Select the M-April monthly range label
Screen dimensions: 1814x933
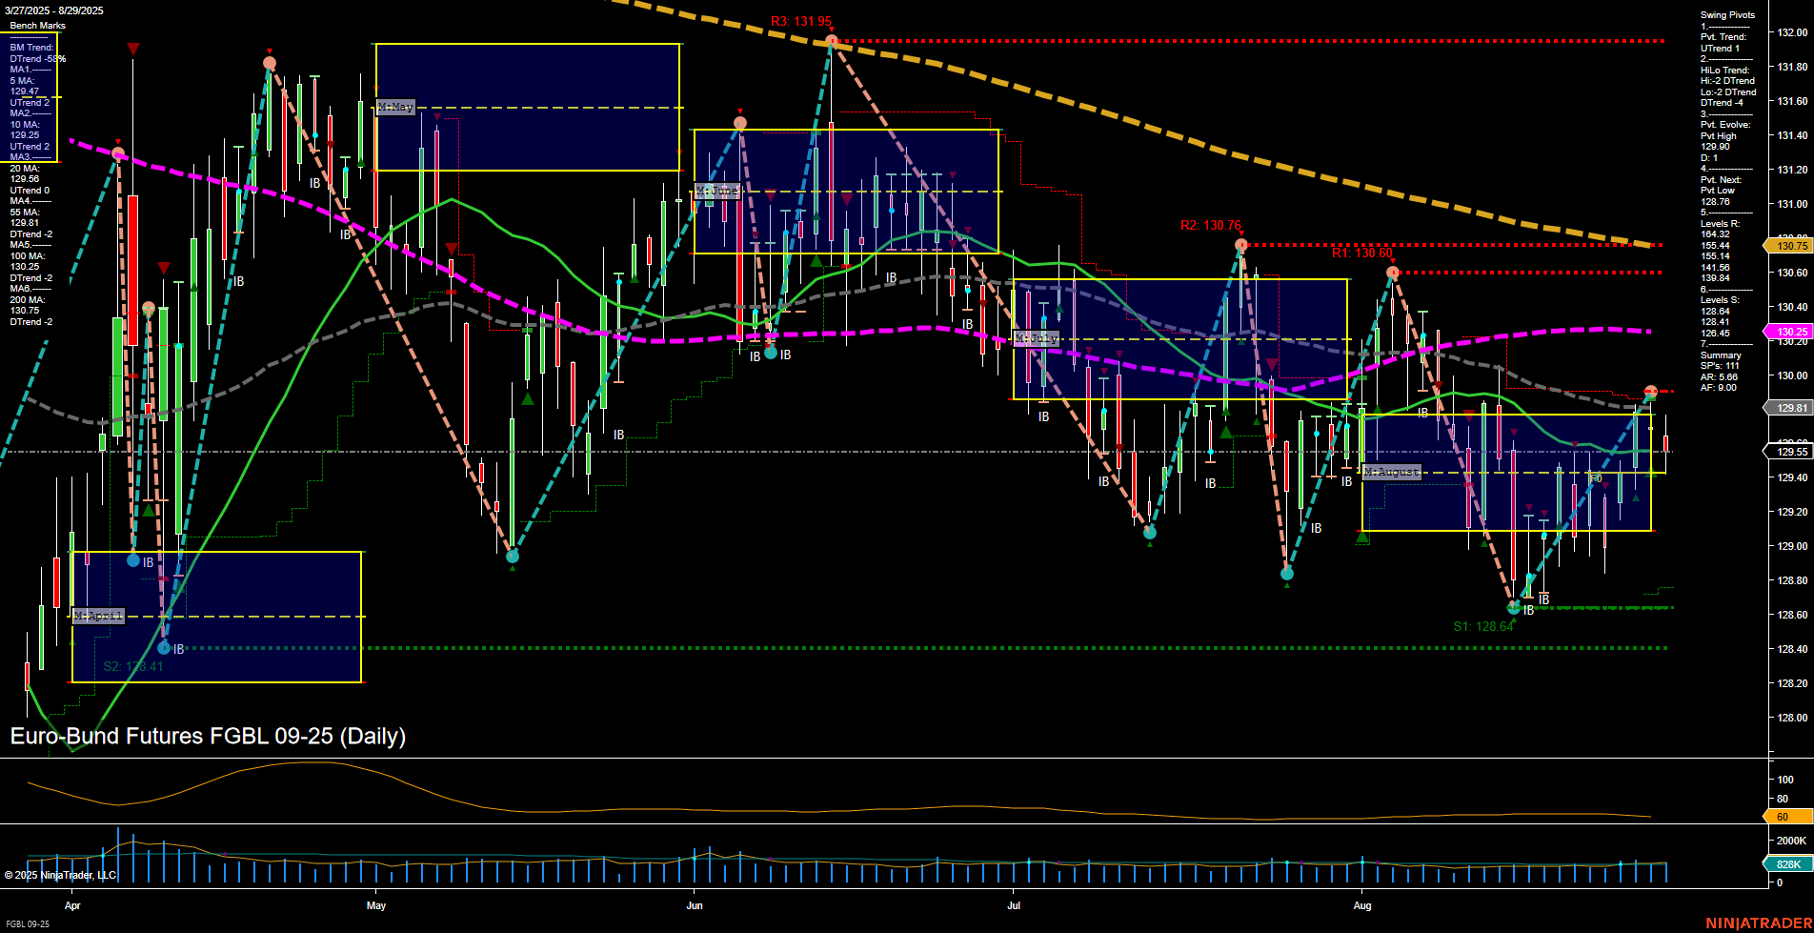tap(99, 616)
